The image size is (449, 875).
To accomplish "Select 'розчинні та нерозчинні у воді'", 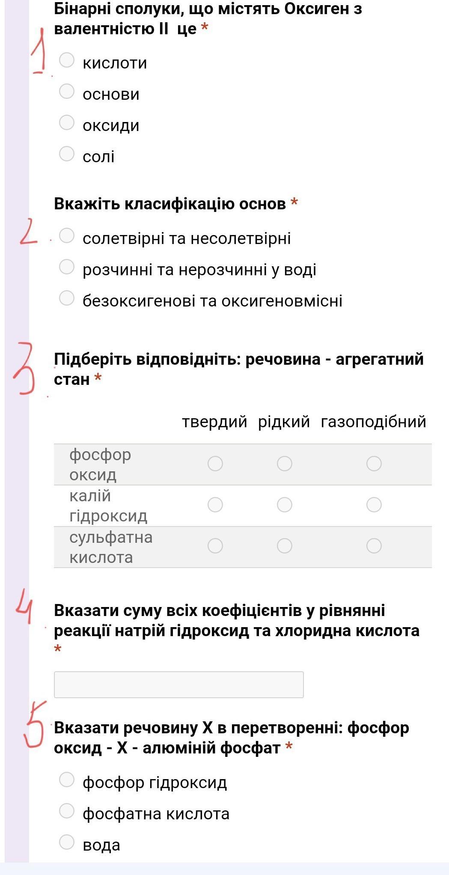I will (x=67, y=267).
